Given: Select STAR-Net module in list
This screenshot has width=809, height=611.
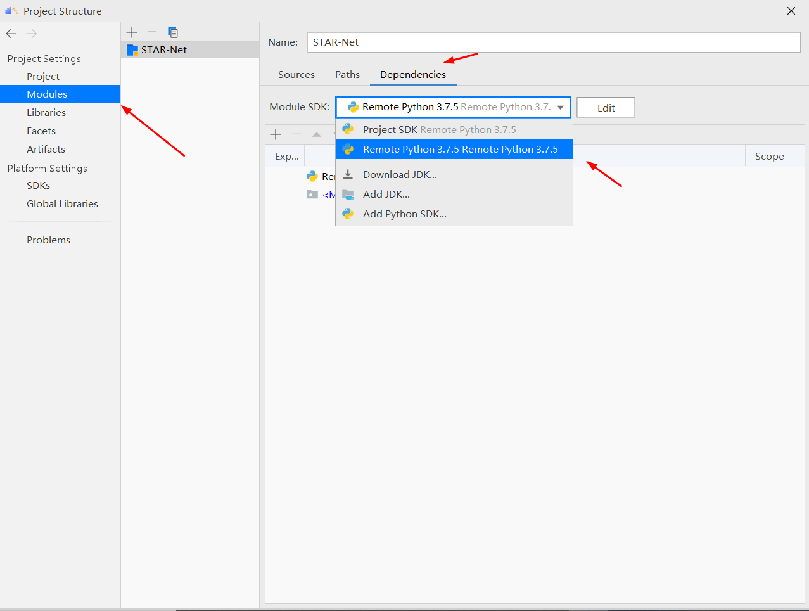Looking at the screenshot, I should [190, 49].
